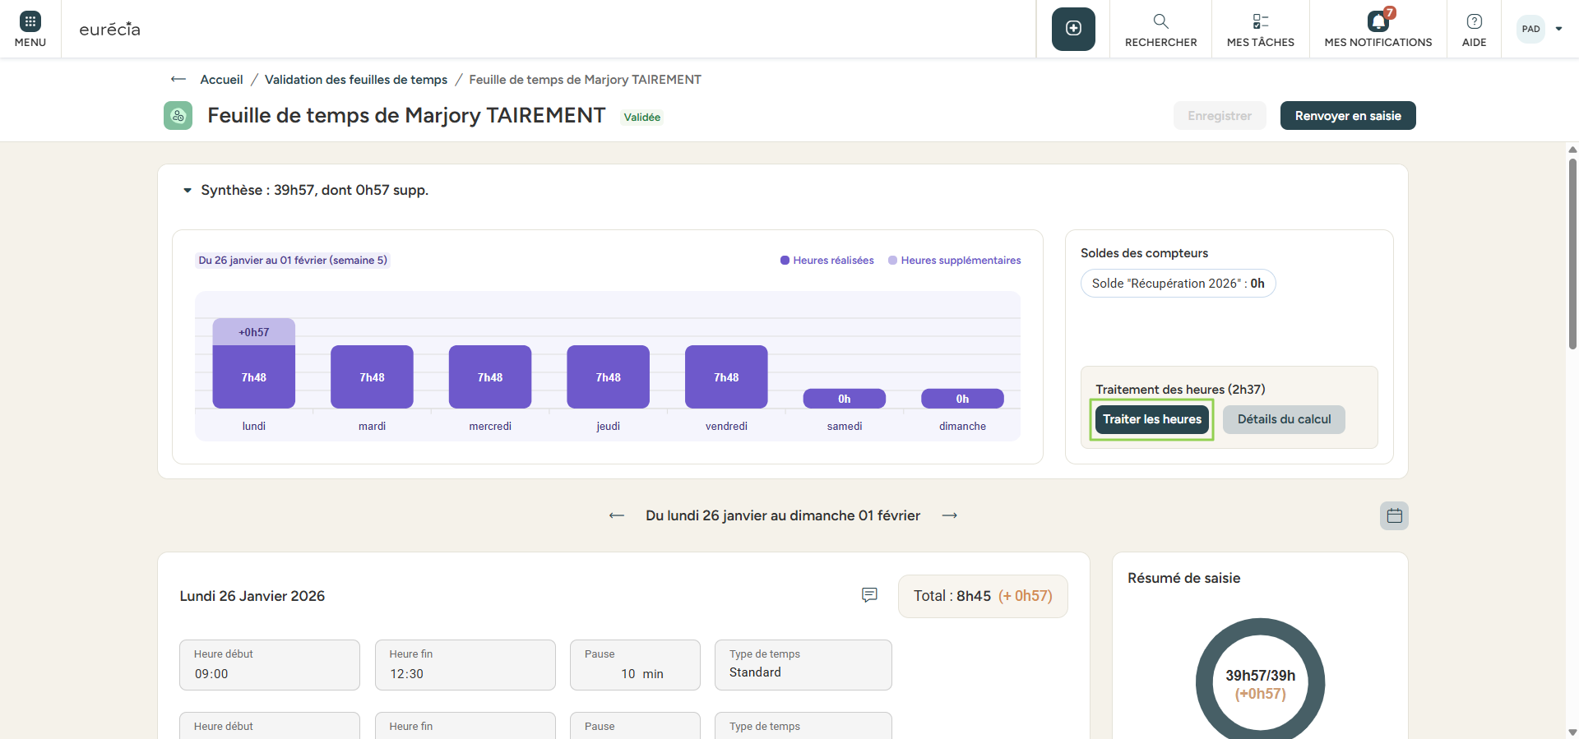Open the Type de temps Standard dropdown
The height and width of the screenshot is (739, 1579).
(x=803, y=665)
